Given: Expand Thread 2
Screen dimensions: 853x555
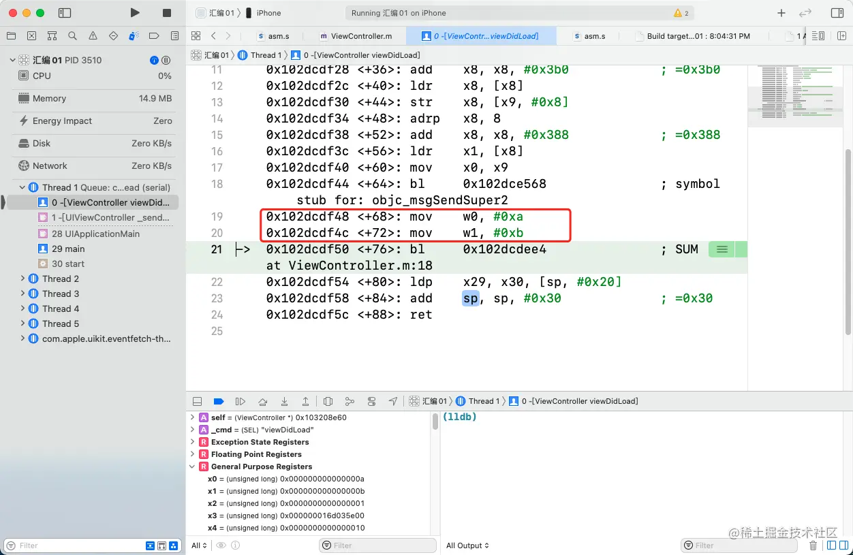Looking at the screenshot, I should tap(22, 279).
